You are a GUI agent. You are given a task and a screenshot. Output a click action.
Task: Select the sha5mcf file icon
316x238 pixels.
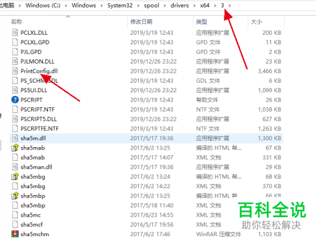pos(15,225)
